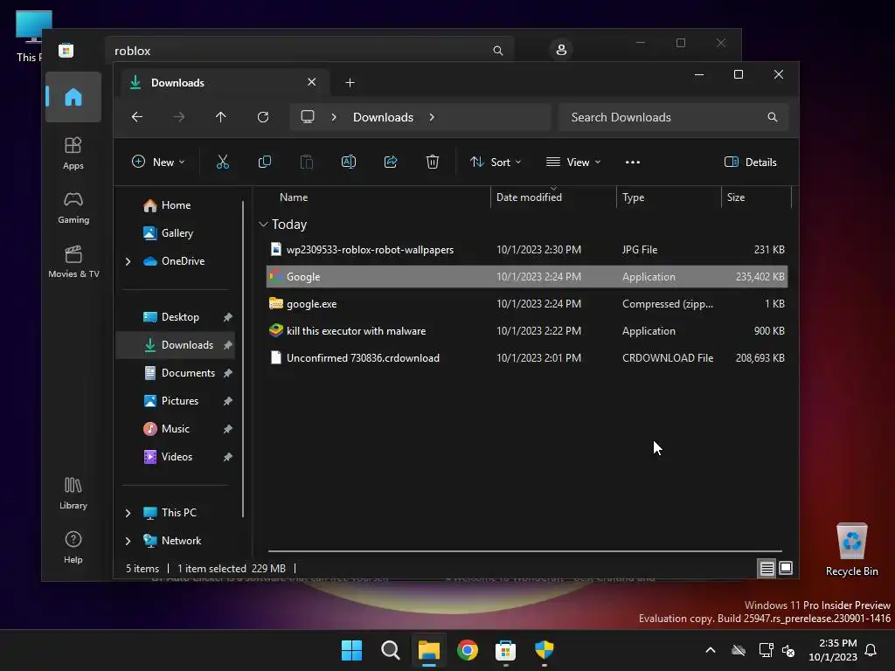Viewport: 895px width, 671px height.
Task: Sort by Date modified column header
Action: coord(553,197)
